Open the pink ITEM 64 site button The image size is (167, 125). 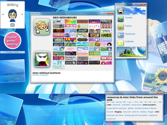(x=59, y=35)
